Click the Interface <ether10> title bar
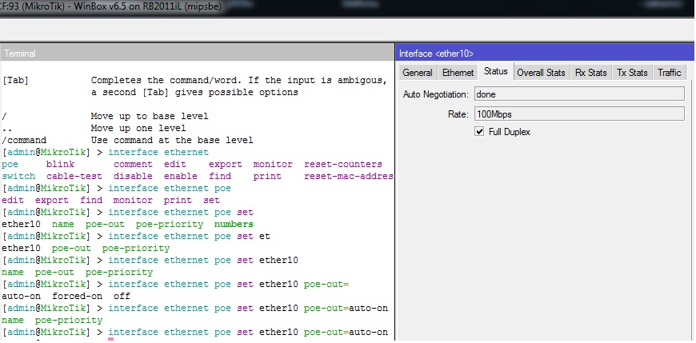Viewport: 696px width, 343px height. pyautogui.click(x=545, y=54)
